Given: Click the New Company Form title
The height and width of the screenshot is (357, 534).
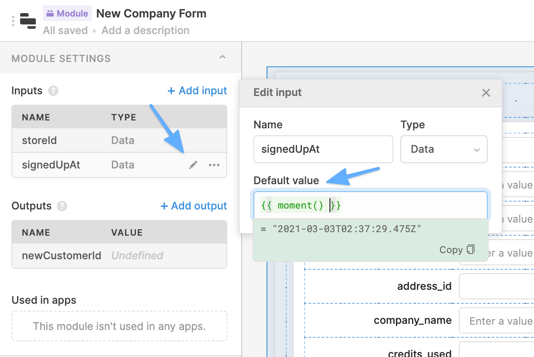Looking at the screenshot, I should (151, 14).
